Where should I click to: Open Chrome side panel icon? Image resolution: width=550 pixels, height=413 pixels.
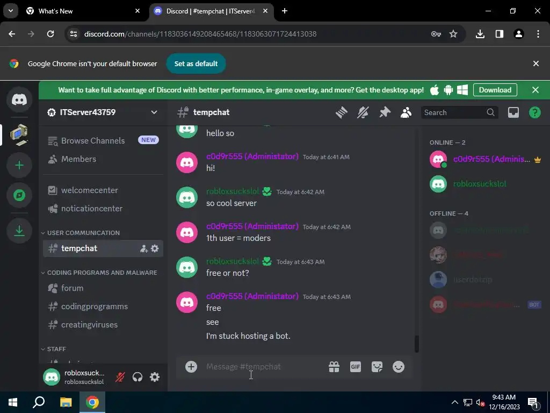click(499, 34)
